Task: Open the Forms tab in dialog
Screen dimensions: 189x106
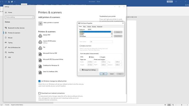Action: point(80,26)
